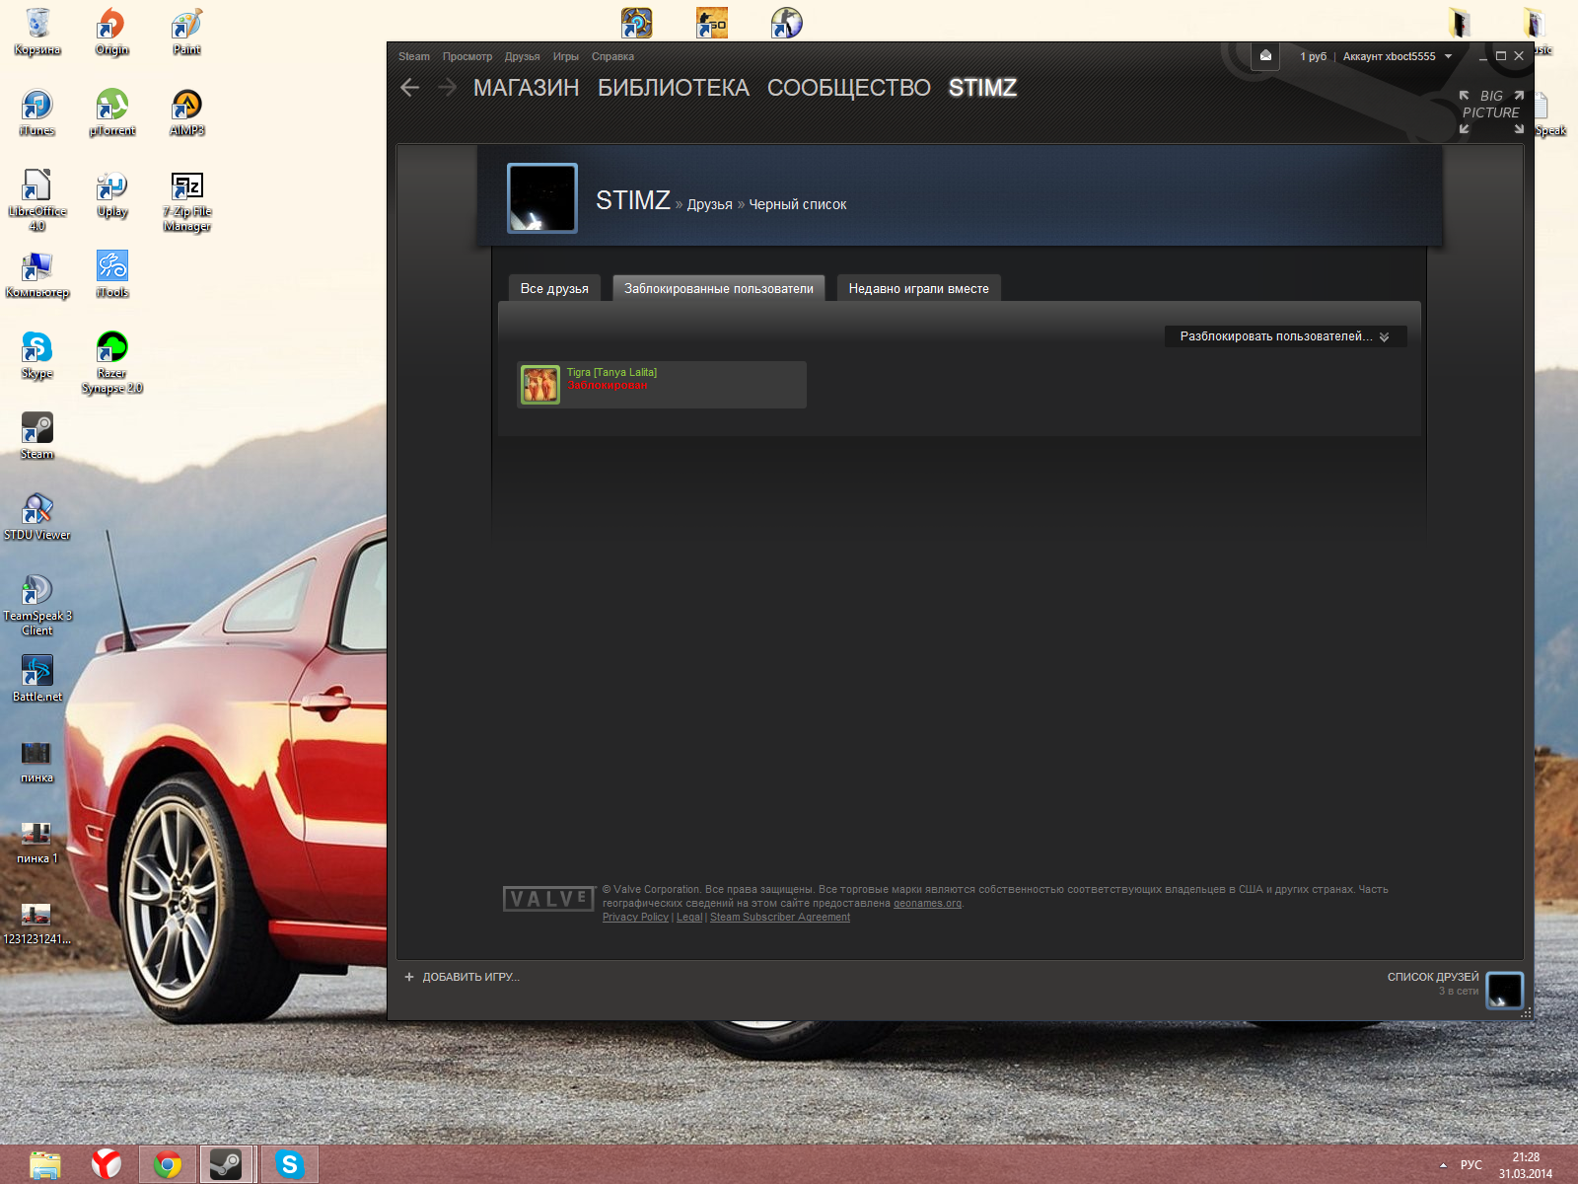Open the iTunes desktop shortcut
1578x1184 pixels.
coord(37,111)
